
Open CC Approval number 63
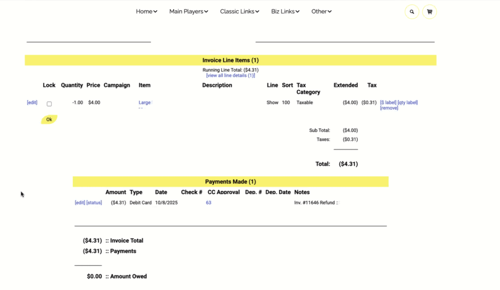tap(208, 203)
